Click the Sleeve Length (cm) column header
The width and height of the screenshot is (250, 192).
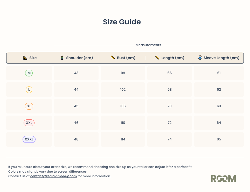point(221,58)
